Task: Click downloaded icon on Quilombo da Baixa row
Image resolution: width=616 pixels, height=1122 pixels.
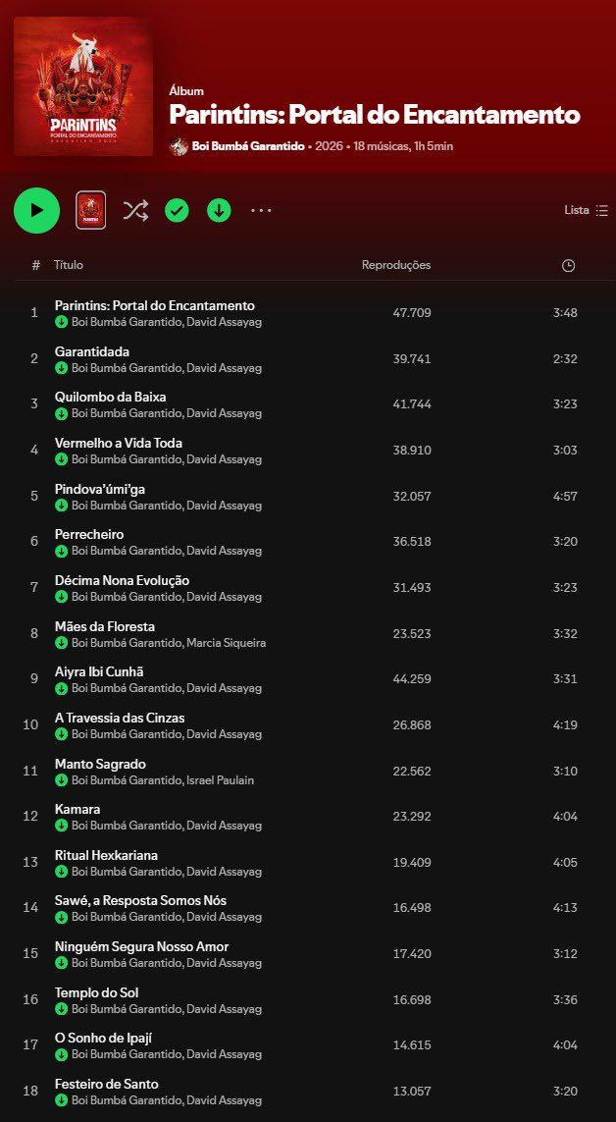Action: pyautogui.click(x=62, y=413)
